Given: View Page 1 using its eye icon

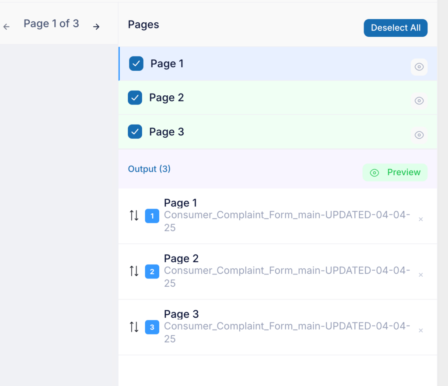Looking at the screenshot, I should click(419, 67).
